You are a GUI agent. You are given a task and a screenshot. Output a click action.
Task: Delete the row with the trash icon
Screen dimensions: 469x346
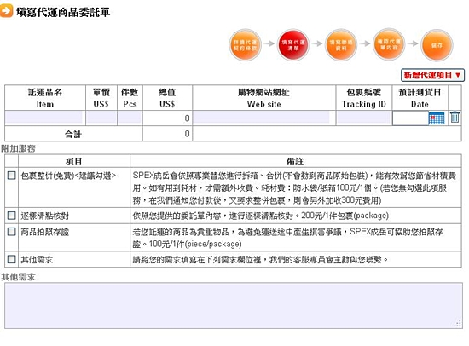(x=455, y=117)
